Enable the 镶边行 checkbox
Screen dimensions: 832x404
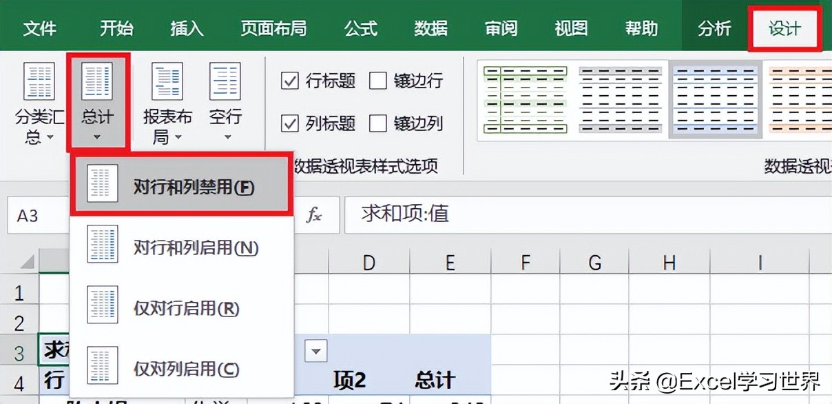click(x=378, y=81)
